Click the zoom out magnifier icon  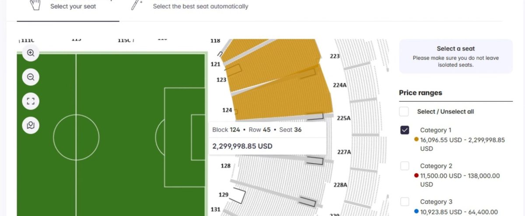coord(31,77)
